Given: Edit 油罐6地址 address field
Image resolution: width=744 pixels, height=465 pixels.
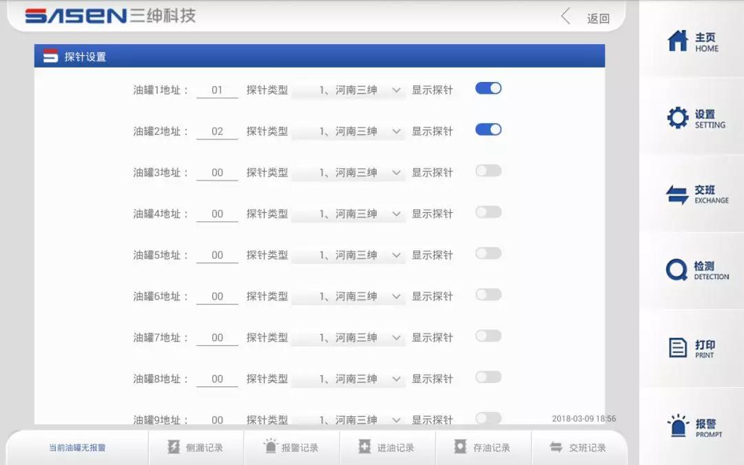Looking at the screenshot, I should (x=217, y=296).
